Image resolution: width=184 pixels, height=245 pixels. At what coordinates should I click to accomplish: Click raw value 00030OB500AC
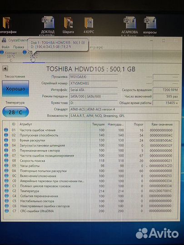pos(161,140)
